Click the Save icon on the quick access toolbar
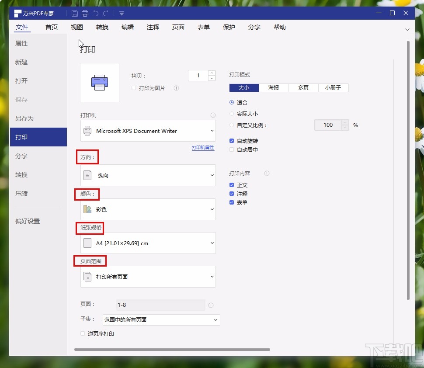 74,13
